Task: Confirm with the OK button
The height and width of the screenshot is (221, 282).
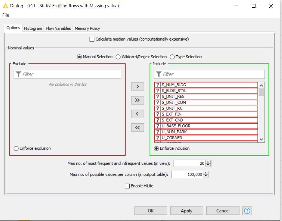Action: coord(151,211)
